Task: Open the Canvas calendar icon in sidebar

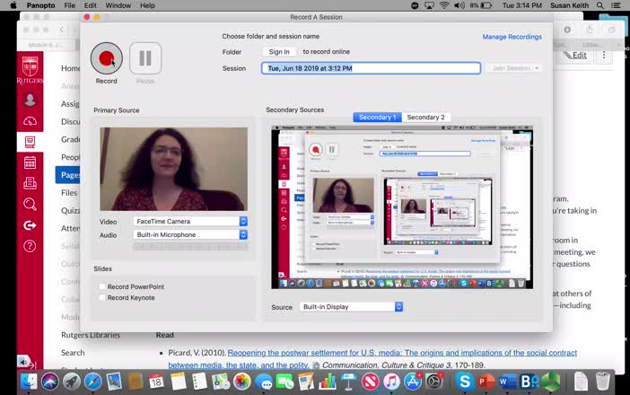Action: click(x=30, y=162)
